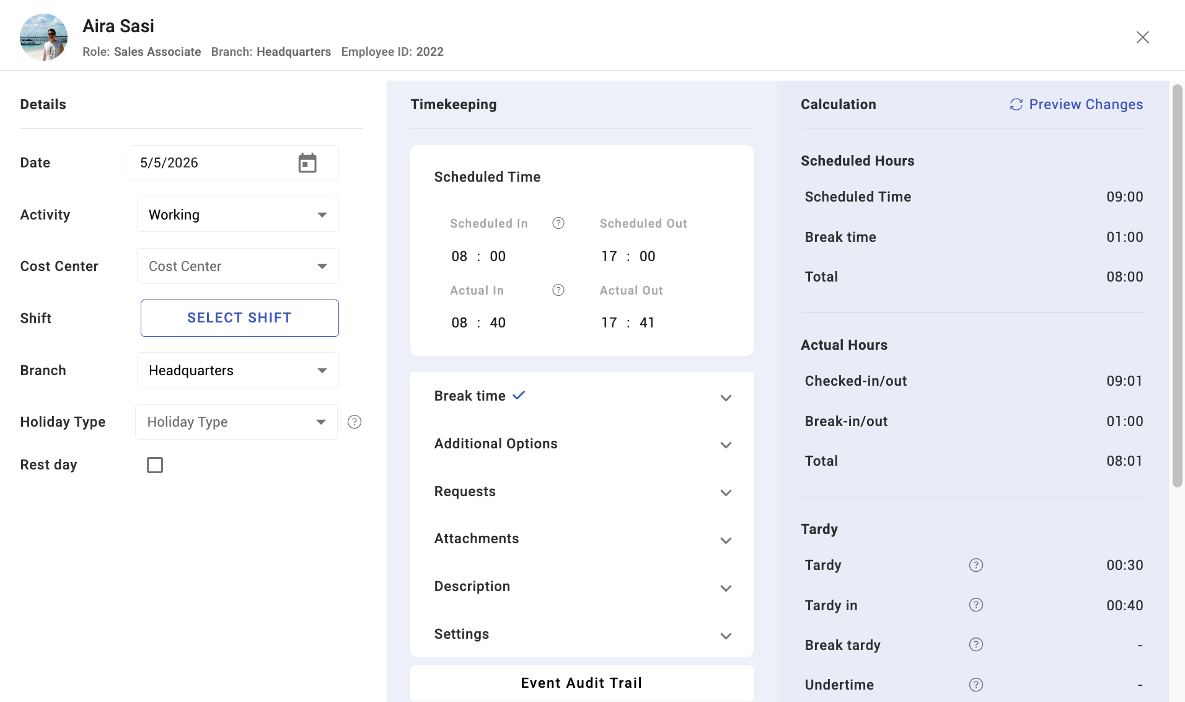This screenshot has height=702, width=1185.
Task: Click the Branch: Headquarters header text
Action: (271, 52)
